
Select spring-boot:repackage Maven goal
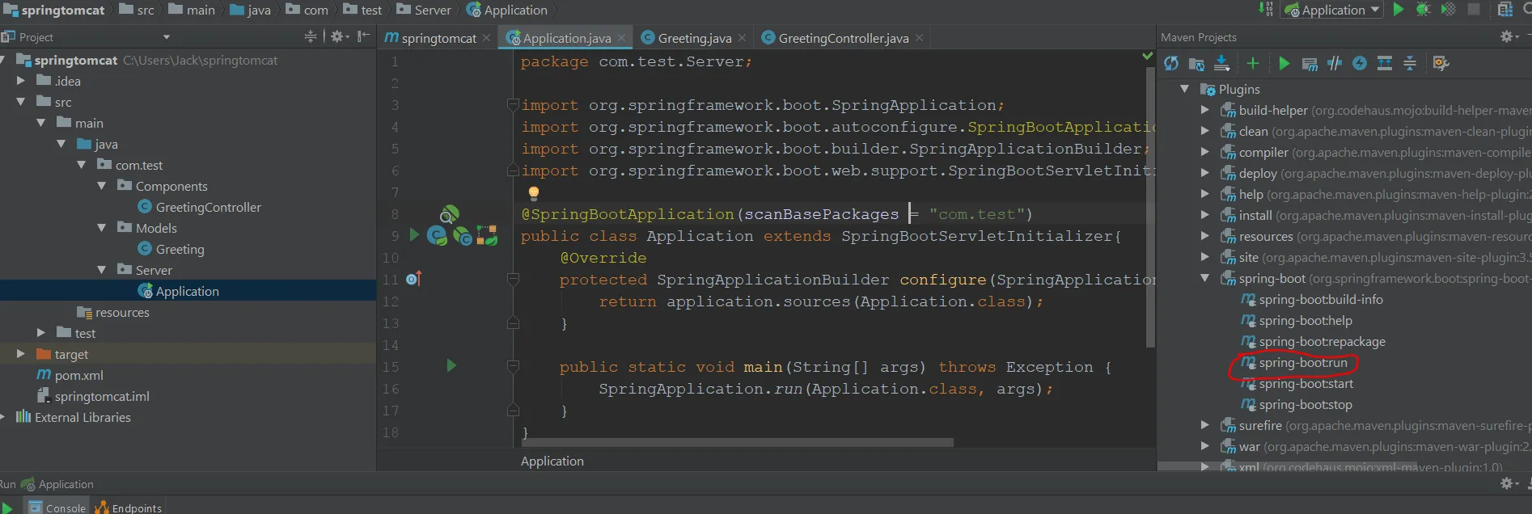click(1313, 342)
